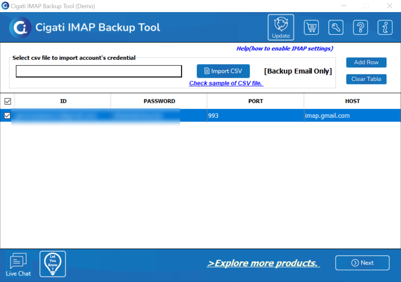Image resolution: width=401 pixels, height=282 pixels.
Task: Click the title bar application icon
Action: [x=5, y=6]
